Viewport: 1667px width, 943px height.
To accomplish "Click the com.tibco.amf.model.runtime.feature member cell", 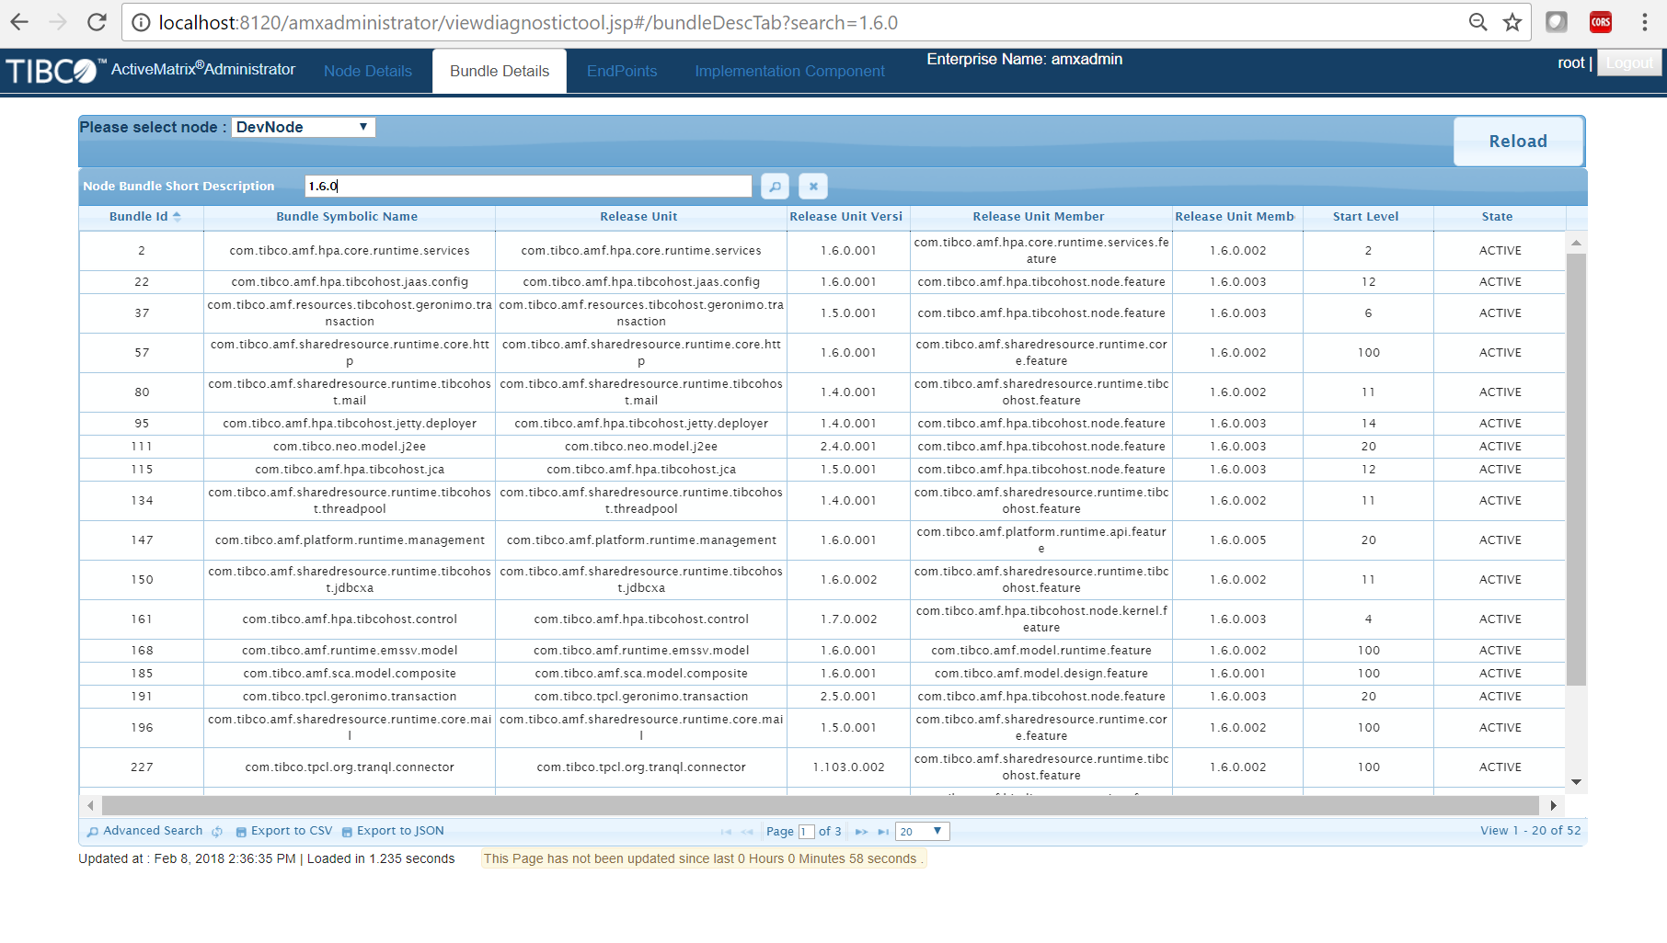I will tap(1041, 651).
